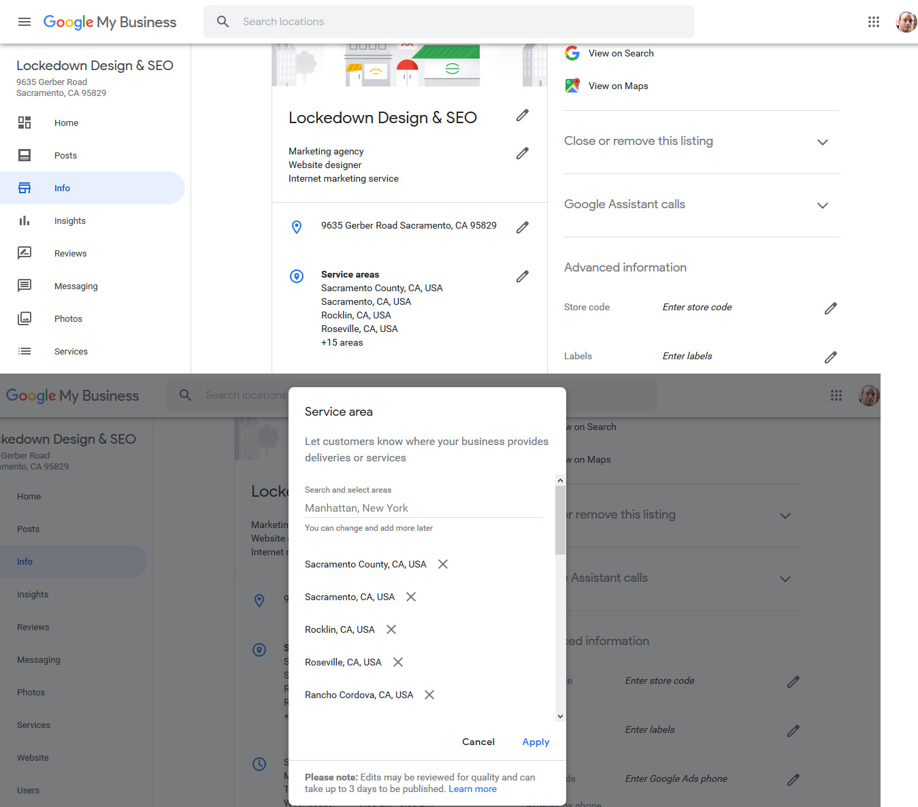
Task: Click Enter labels field in top window
Action: (x=687, y=357)
